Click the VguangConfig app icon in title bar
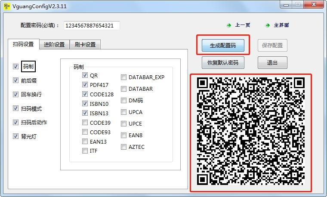The image size is (327, 197). [7, 6]
